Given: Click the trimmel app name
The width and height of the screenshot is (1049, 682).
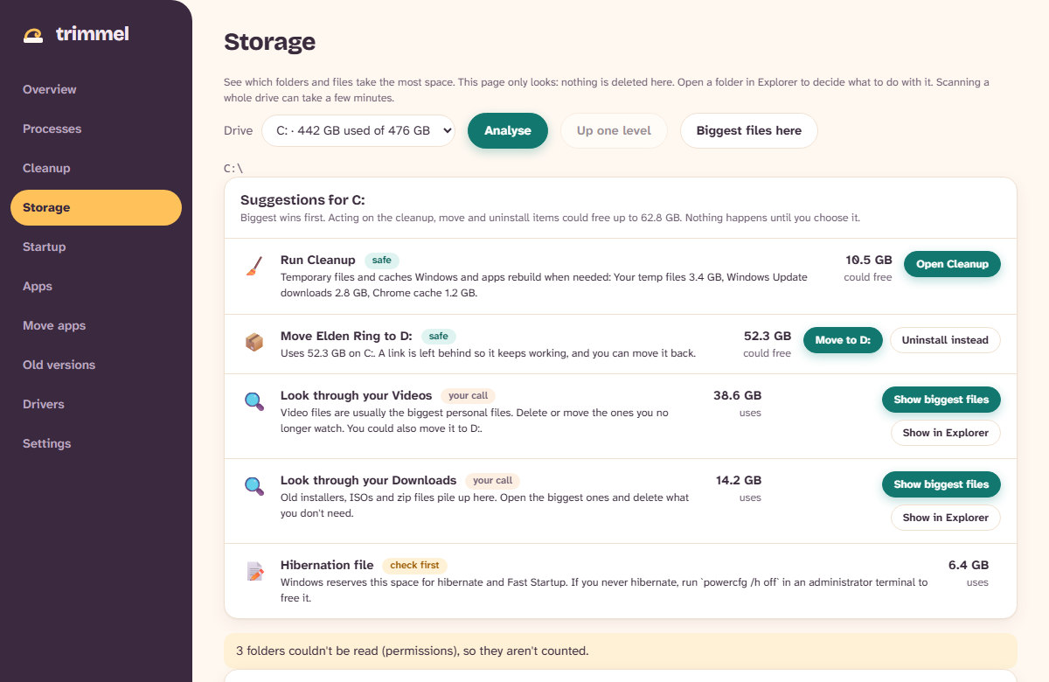Looking at the screenshot, I should click(x=92, y=34).
